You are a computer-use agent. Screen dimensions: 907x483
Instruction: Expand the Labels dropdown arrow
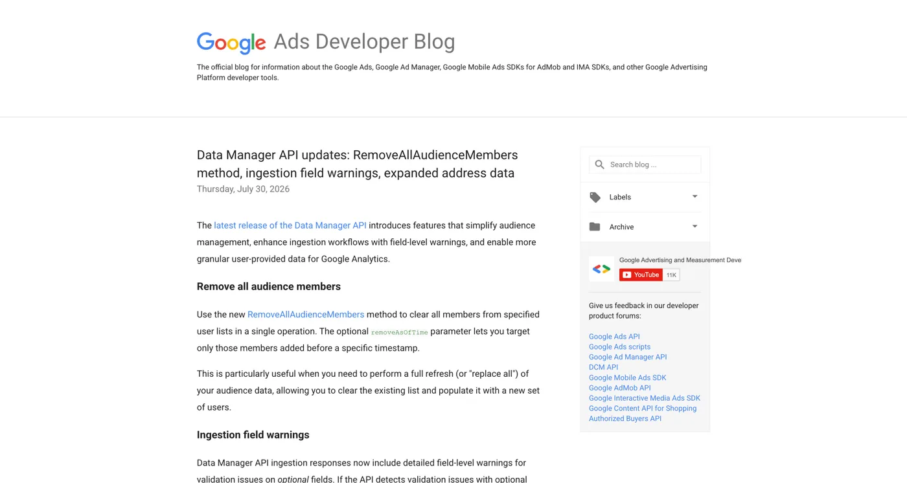coord(695,197)
